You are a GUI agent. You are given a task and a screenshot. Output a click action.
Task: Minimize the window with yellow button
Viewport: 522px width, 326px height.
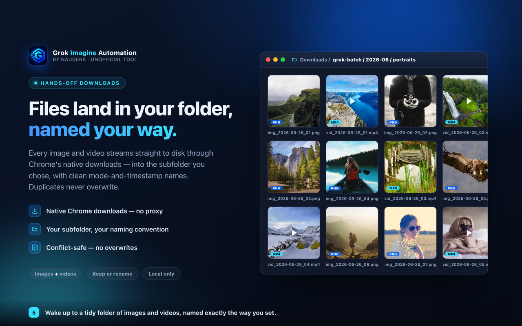pos(275,59)
